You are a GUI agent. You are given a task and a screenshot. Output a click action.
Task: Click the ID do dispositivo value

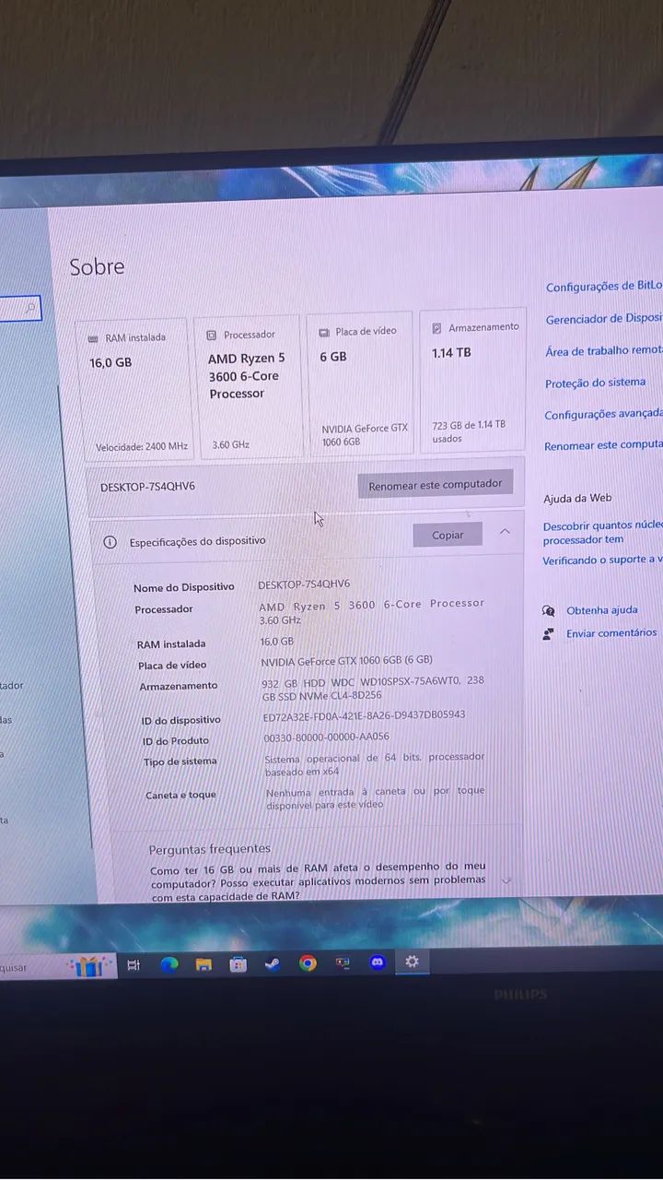364,715
